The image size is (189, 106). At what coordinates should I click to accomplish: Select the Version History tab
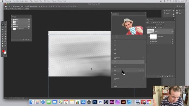[x=115, y=14]
